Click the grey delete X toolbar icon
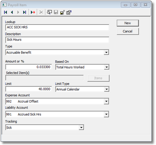Screen dimensions: 156x145 click(x=41, y=12)
